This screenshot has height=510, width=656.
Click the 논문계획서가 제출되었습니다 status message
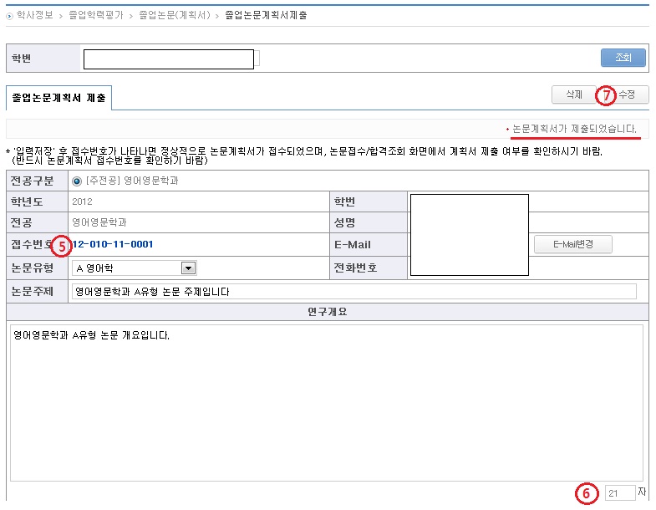click(x=574, y=130)
